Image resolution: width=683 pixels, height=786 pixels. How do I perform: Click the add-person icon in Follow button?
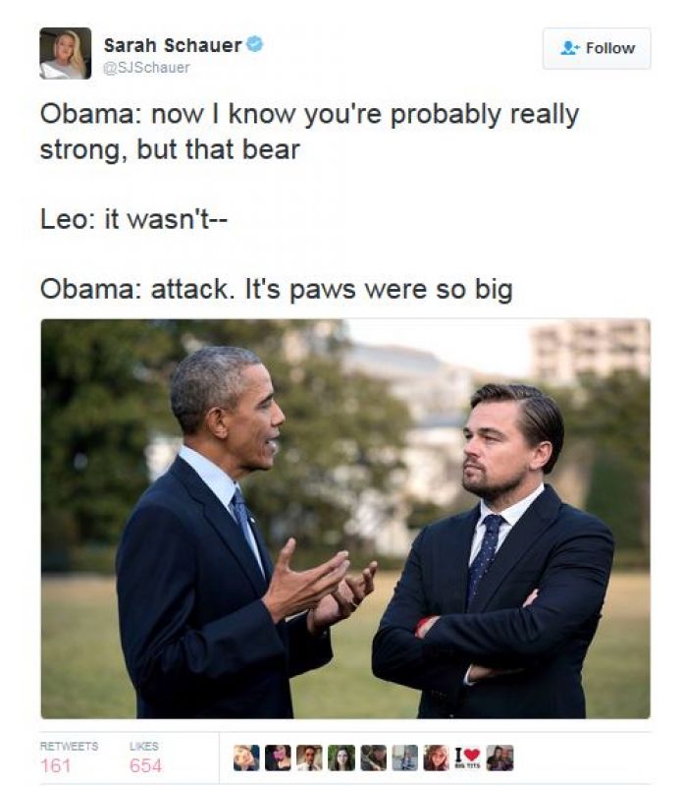coord(569,47)
